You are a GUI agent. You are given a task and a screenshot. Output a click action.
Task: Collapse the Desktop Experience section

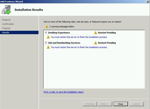[x=46, y=32]
